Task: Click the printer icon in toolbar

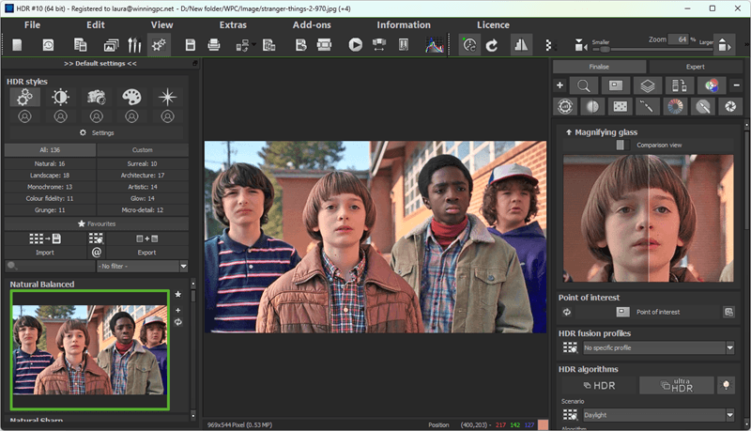Action: coord(214,45)
